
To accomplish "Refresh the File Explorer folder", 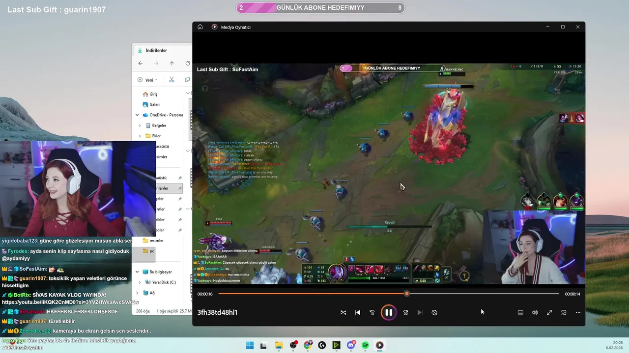I will click(187, 63).
